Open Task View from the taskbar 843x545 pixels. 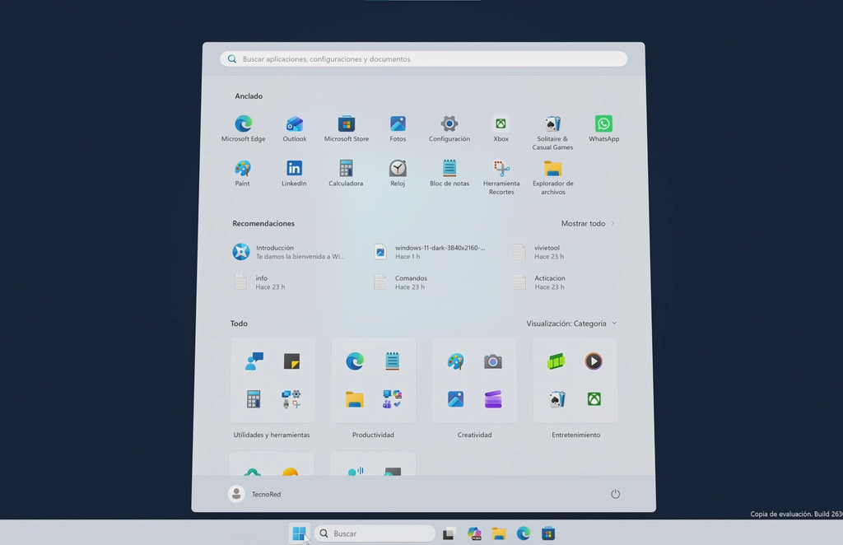tap(449, 533)
